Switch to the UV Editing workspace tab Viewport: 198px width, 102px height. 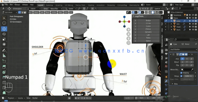click(x=69, y=5)
